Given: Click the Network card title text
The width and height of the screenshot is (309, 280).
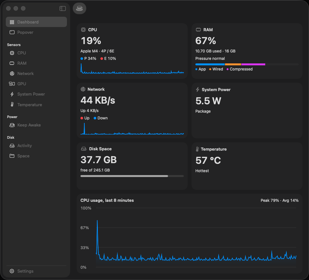Looking at the screenshot, I should click(96, 89).
